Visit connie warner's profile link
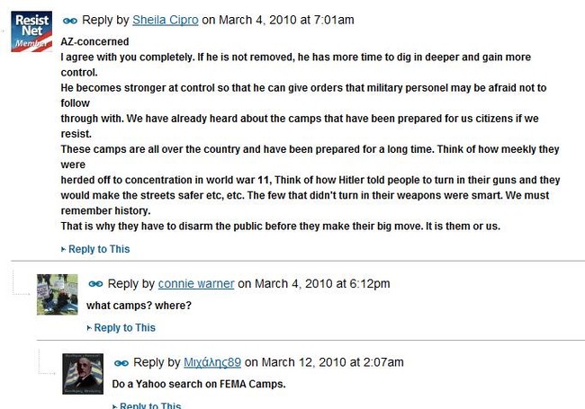The width and height of the screenshot is (585, 409). click(196, 283)
